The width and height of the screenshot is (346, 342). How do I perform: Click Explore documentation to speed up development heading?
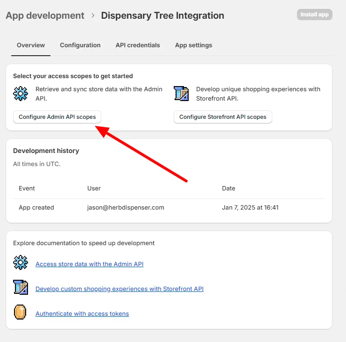pyautogui.click(x=84, y=243)
